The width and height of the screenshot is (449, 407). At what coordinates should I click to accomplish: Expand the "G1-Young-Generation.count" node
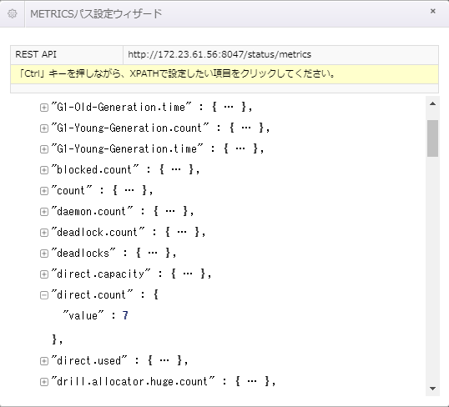click(43, 128)
